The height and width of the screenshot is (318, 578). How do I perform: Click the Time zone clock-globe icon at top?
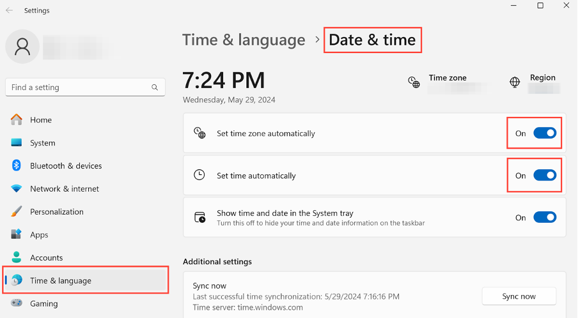(x=414, y=82)
